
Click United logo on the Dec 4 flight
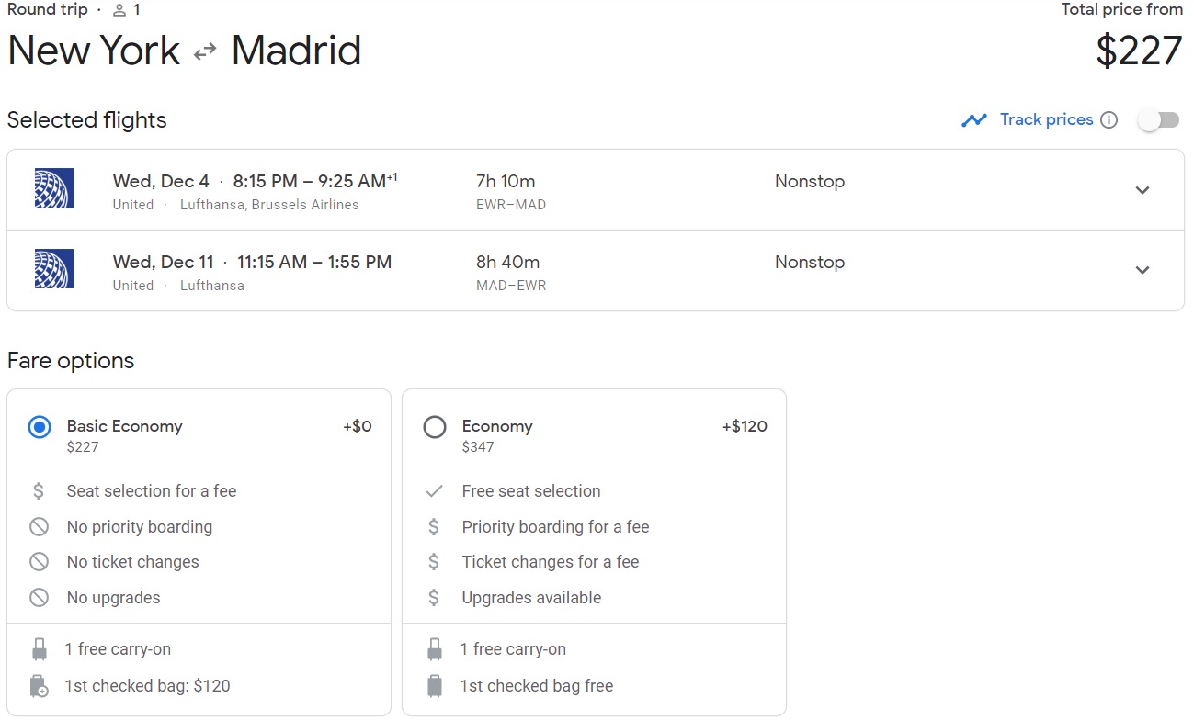[x=54, y=188]
